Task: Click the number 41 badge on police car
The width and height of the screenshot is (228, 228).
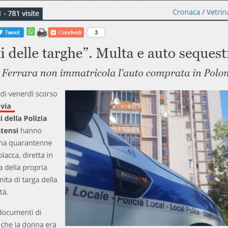Action: coord(131,153)
